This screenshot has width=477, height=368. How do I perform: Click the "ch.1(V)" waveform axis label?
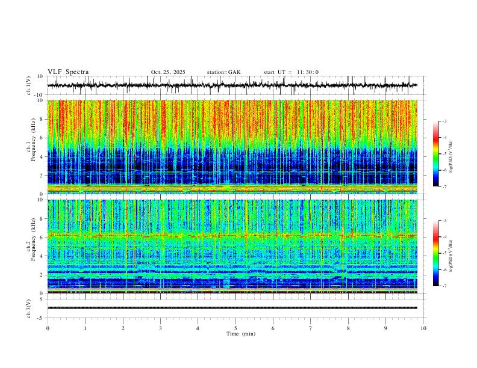[x=29, y=85]
